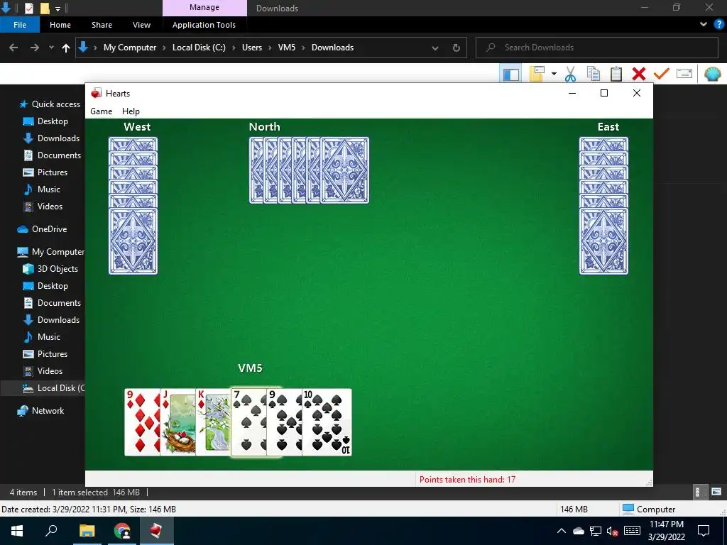The image size is (727, 545).
Task: Click the muted speaker tray icon
Action: 613,531
